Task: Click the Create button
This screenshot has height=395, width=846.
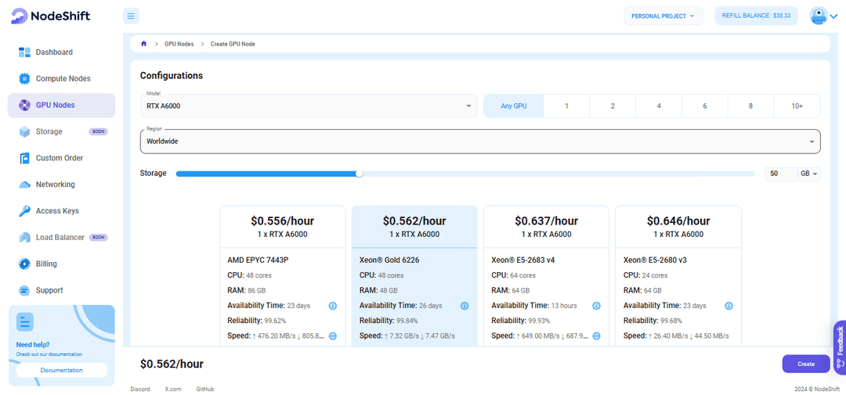Action: tap(806, 364)
